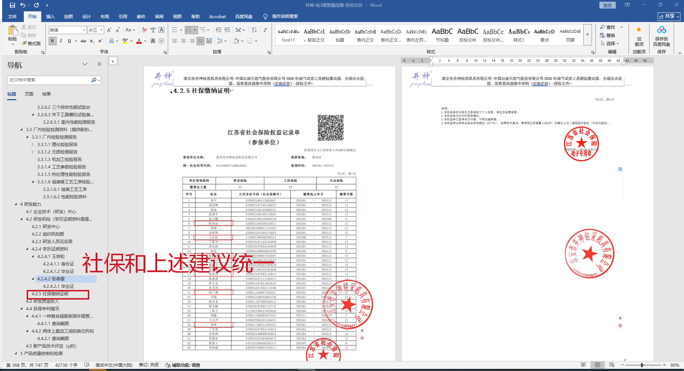This screenshot has height=371, width=684.
Task: Open the font name dropdown (宋体)
Action: pyautogui.click(x=84, y=30)
